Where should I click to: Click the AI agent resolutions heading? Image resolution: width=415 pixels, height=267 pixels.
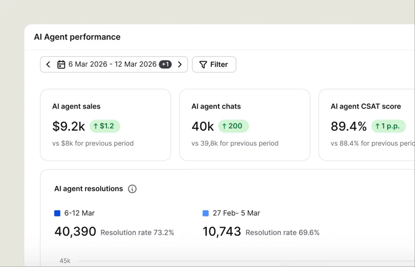click(88, 189)
